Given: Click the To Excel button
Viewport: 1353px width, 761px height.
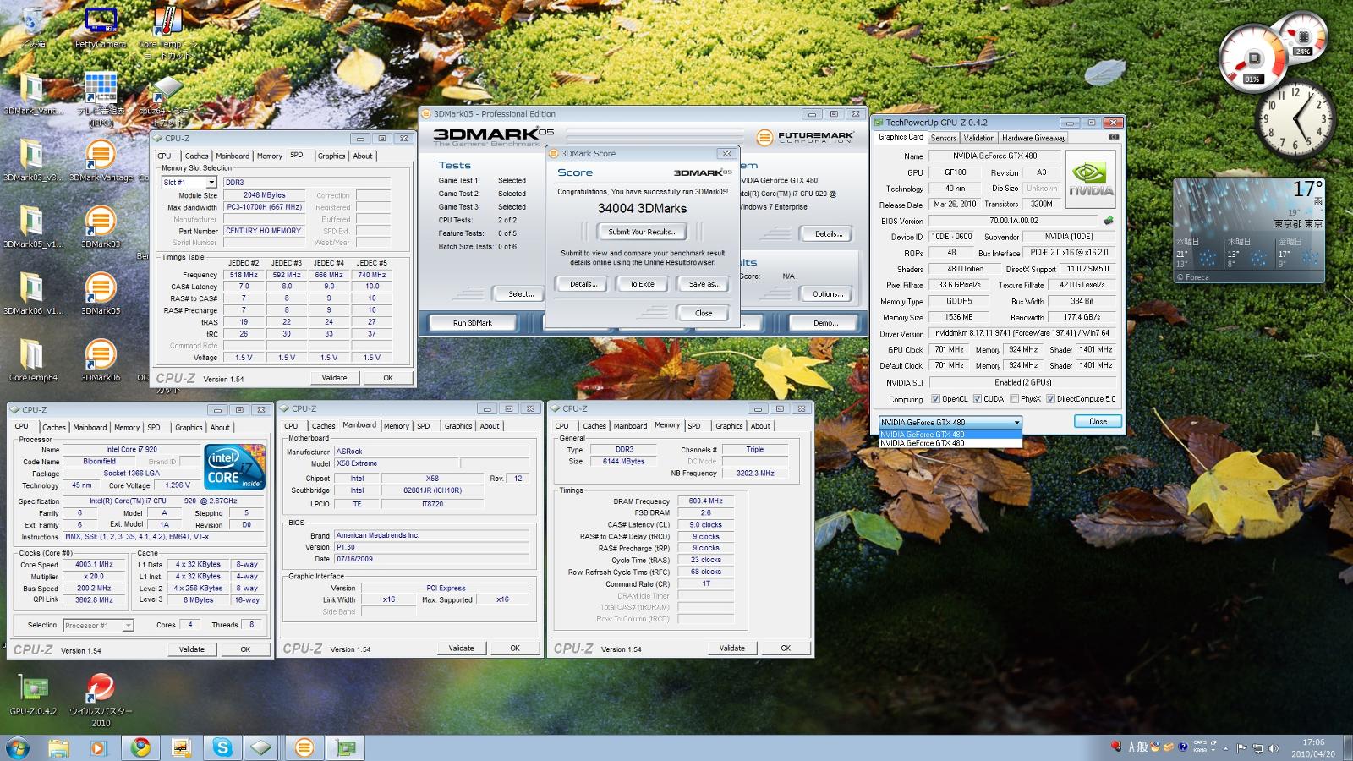Looking at the screenshot, I should tap(643, 284).
